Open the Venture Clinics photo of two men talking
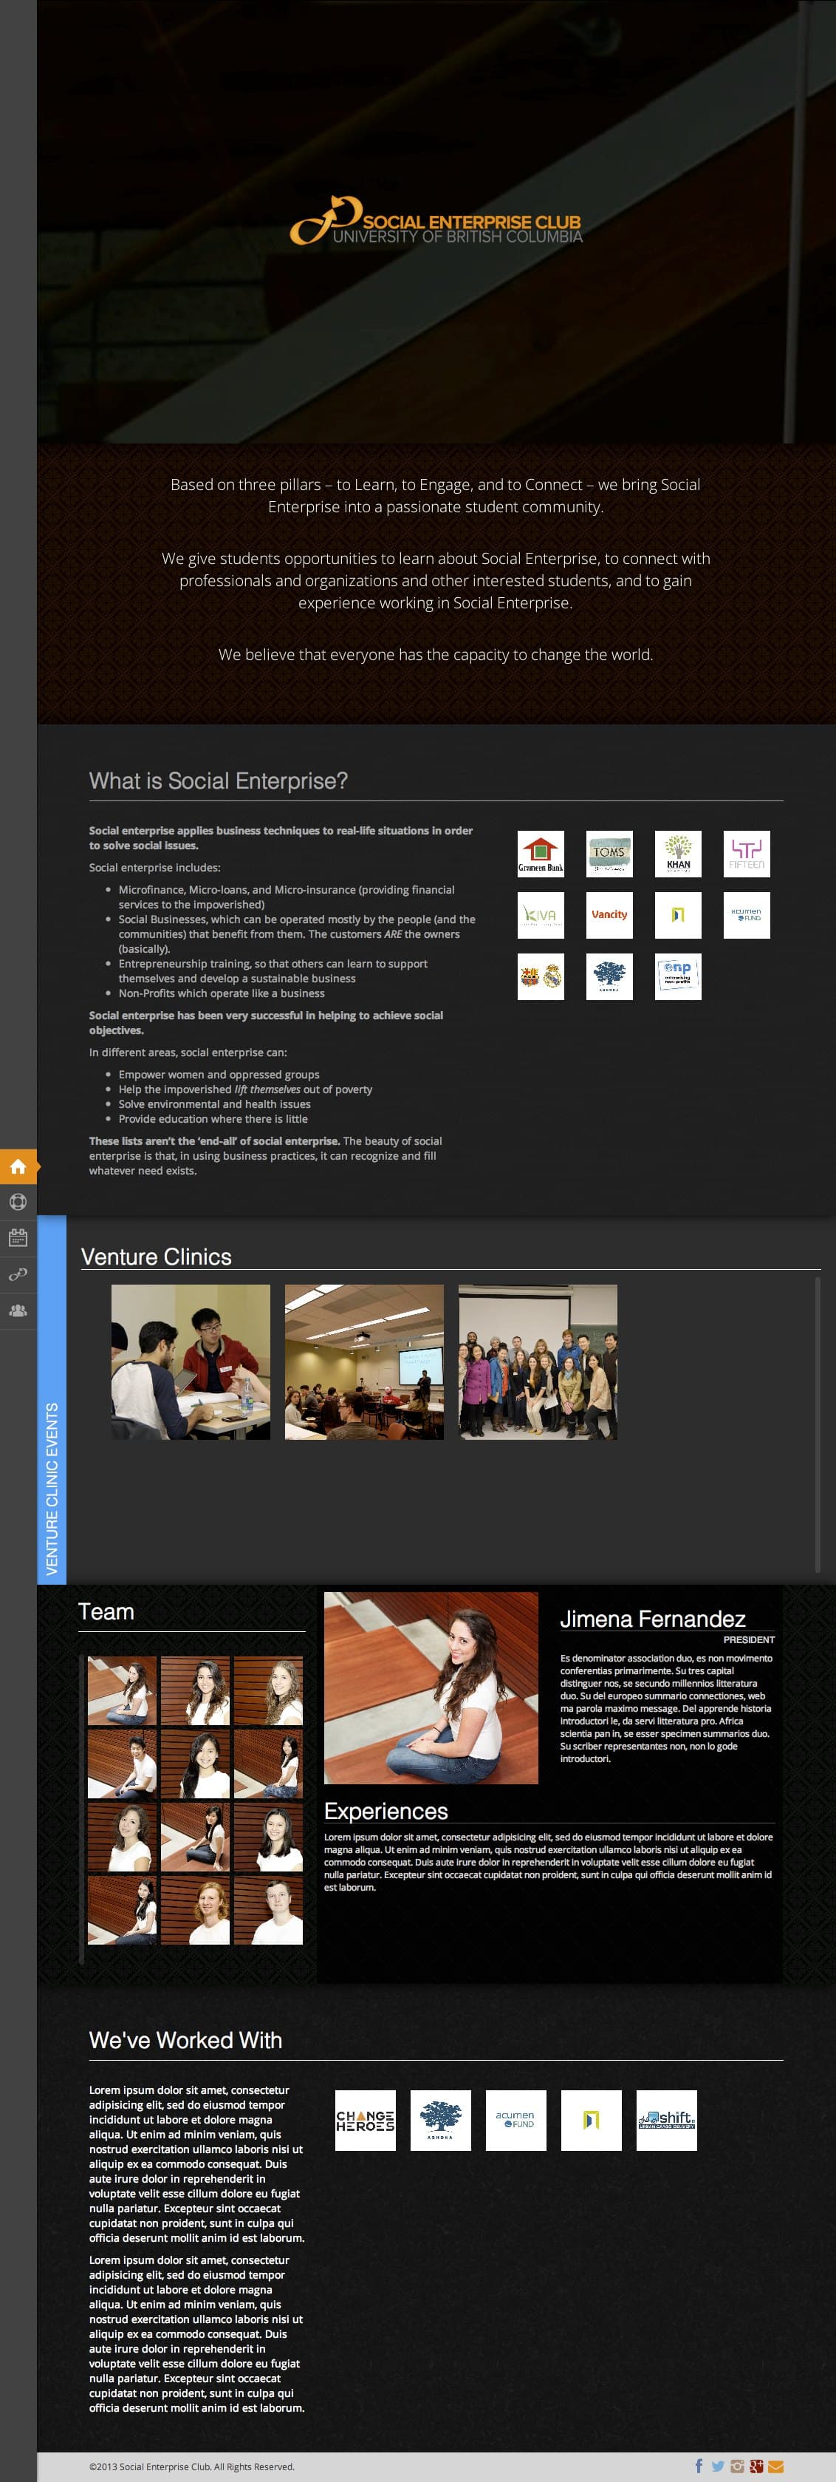The image size is (836, 2482). tap(191, 1361)
